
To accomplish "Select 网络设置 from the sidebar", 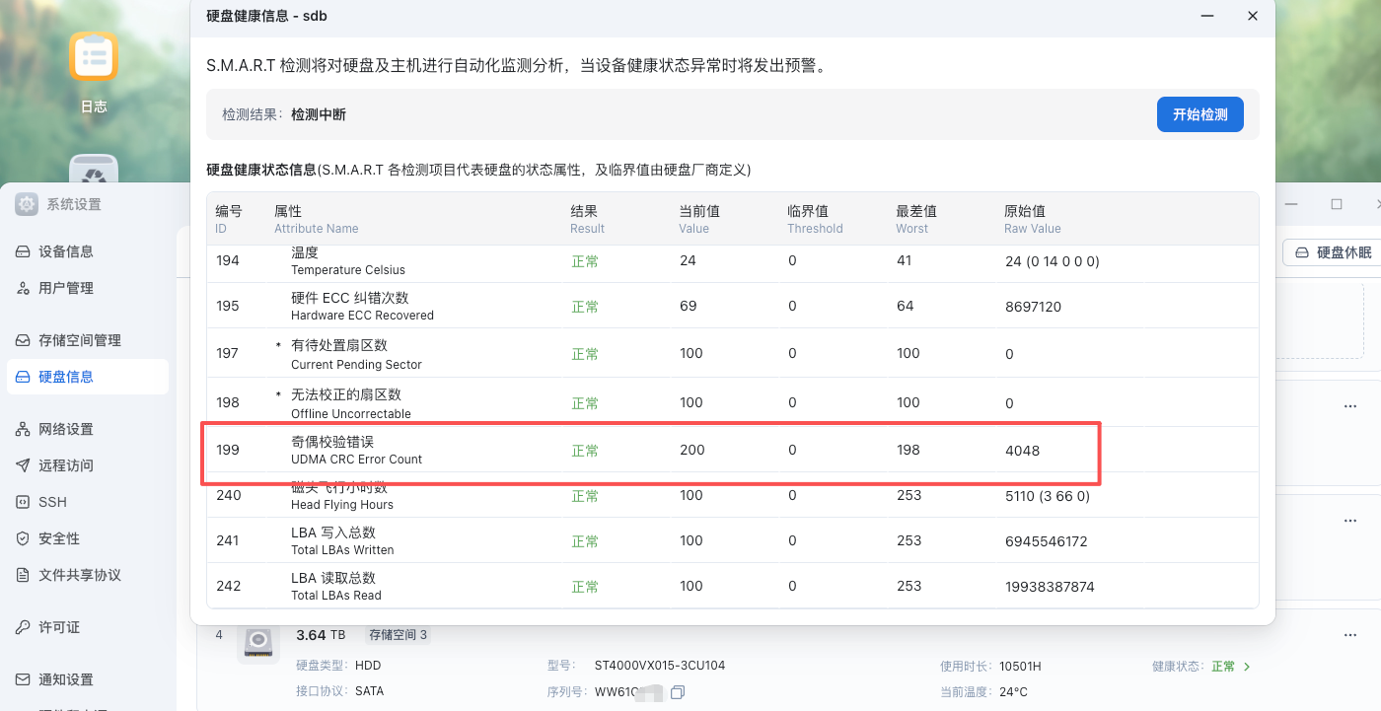I will click(x=65, y=429).
